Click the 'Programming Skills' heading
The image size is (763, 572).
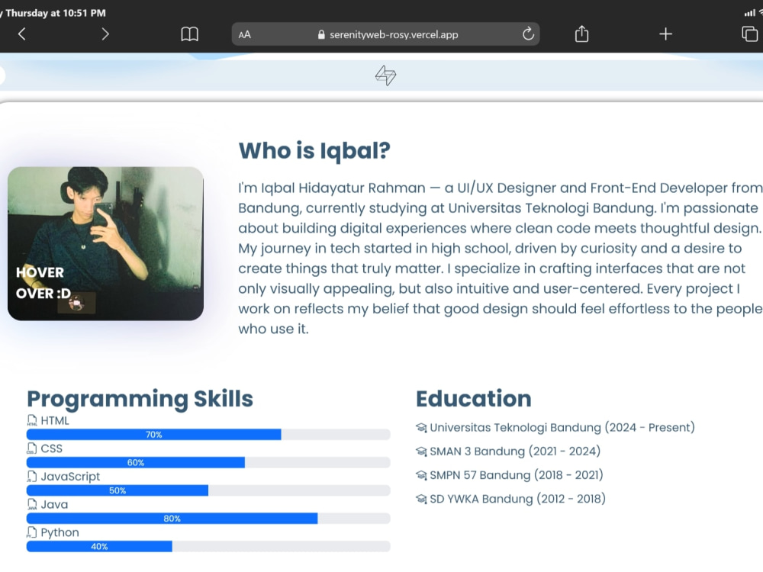click(x=140, y=400)
